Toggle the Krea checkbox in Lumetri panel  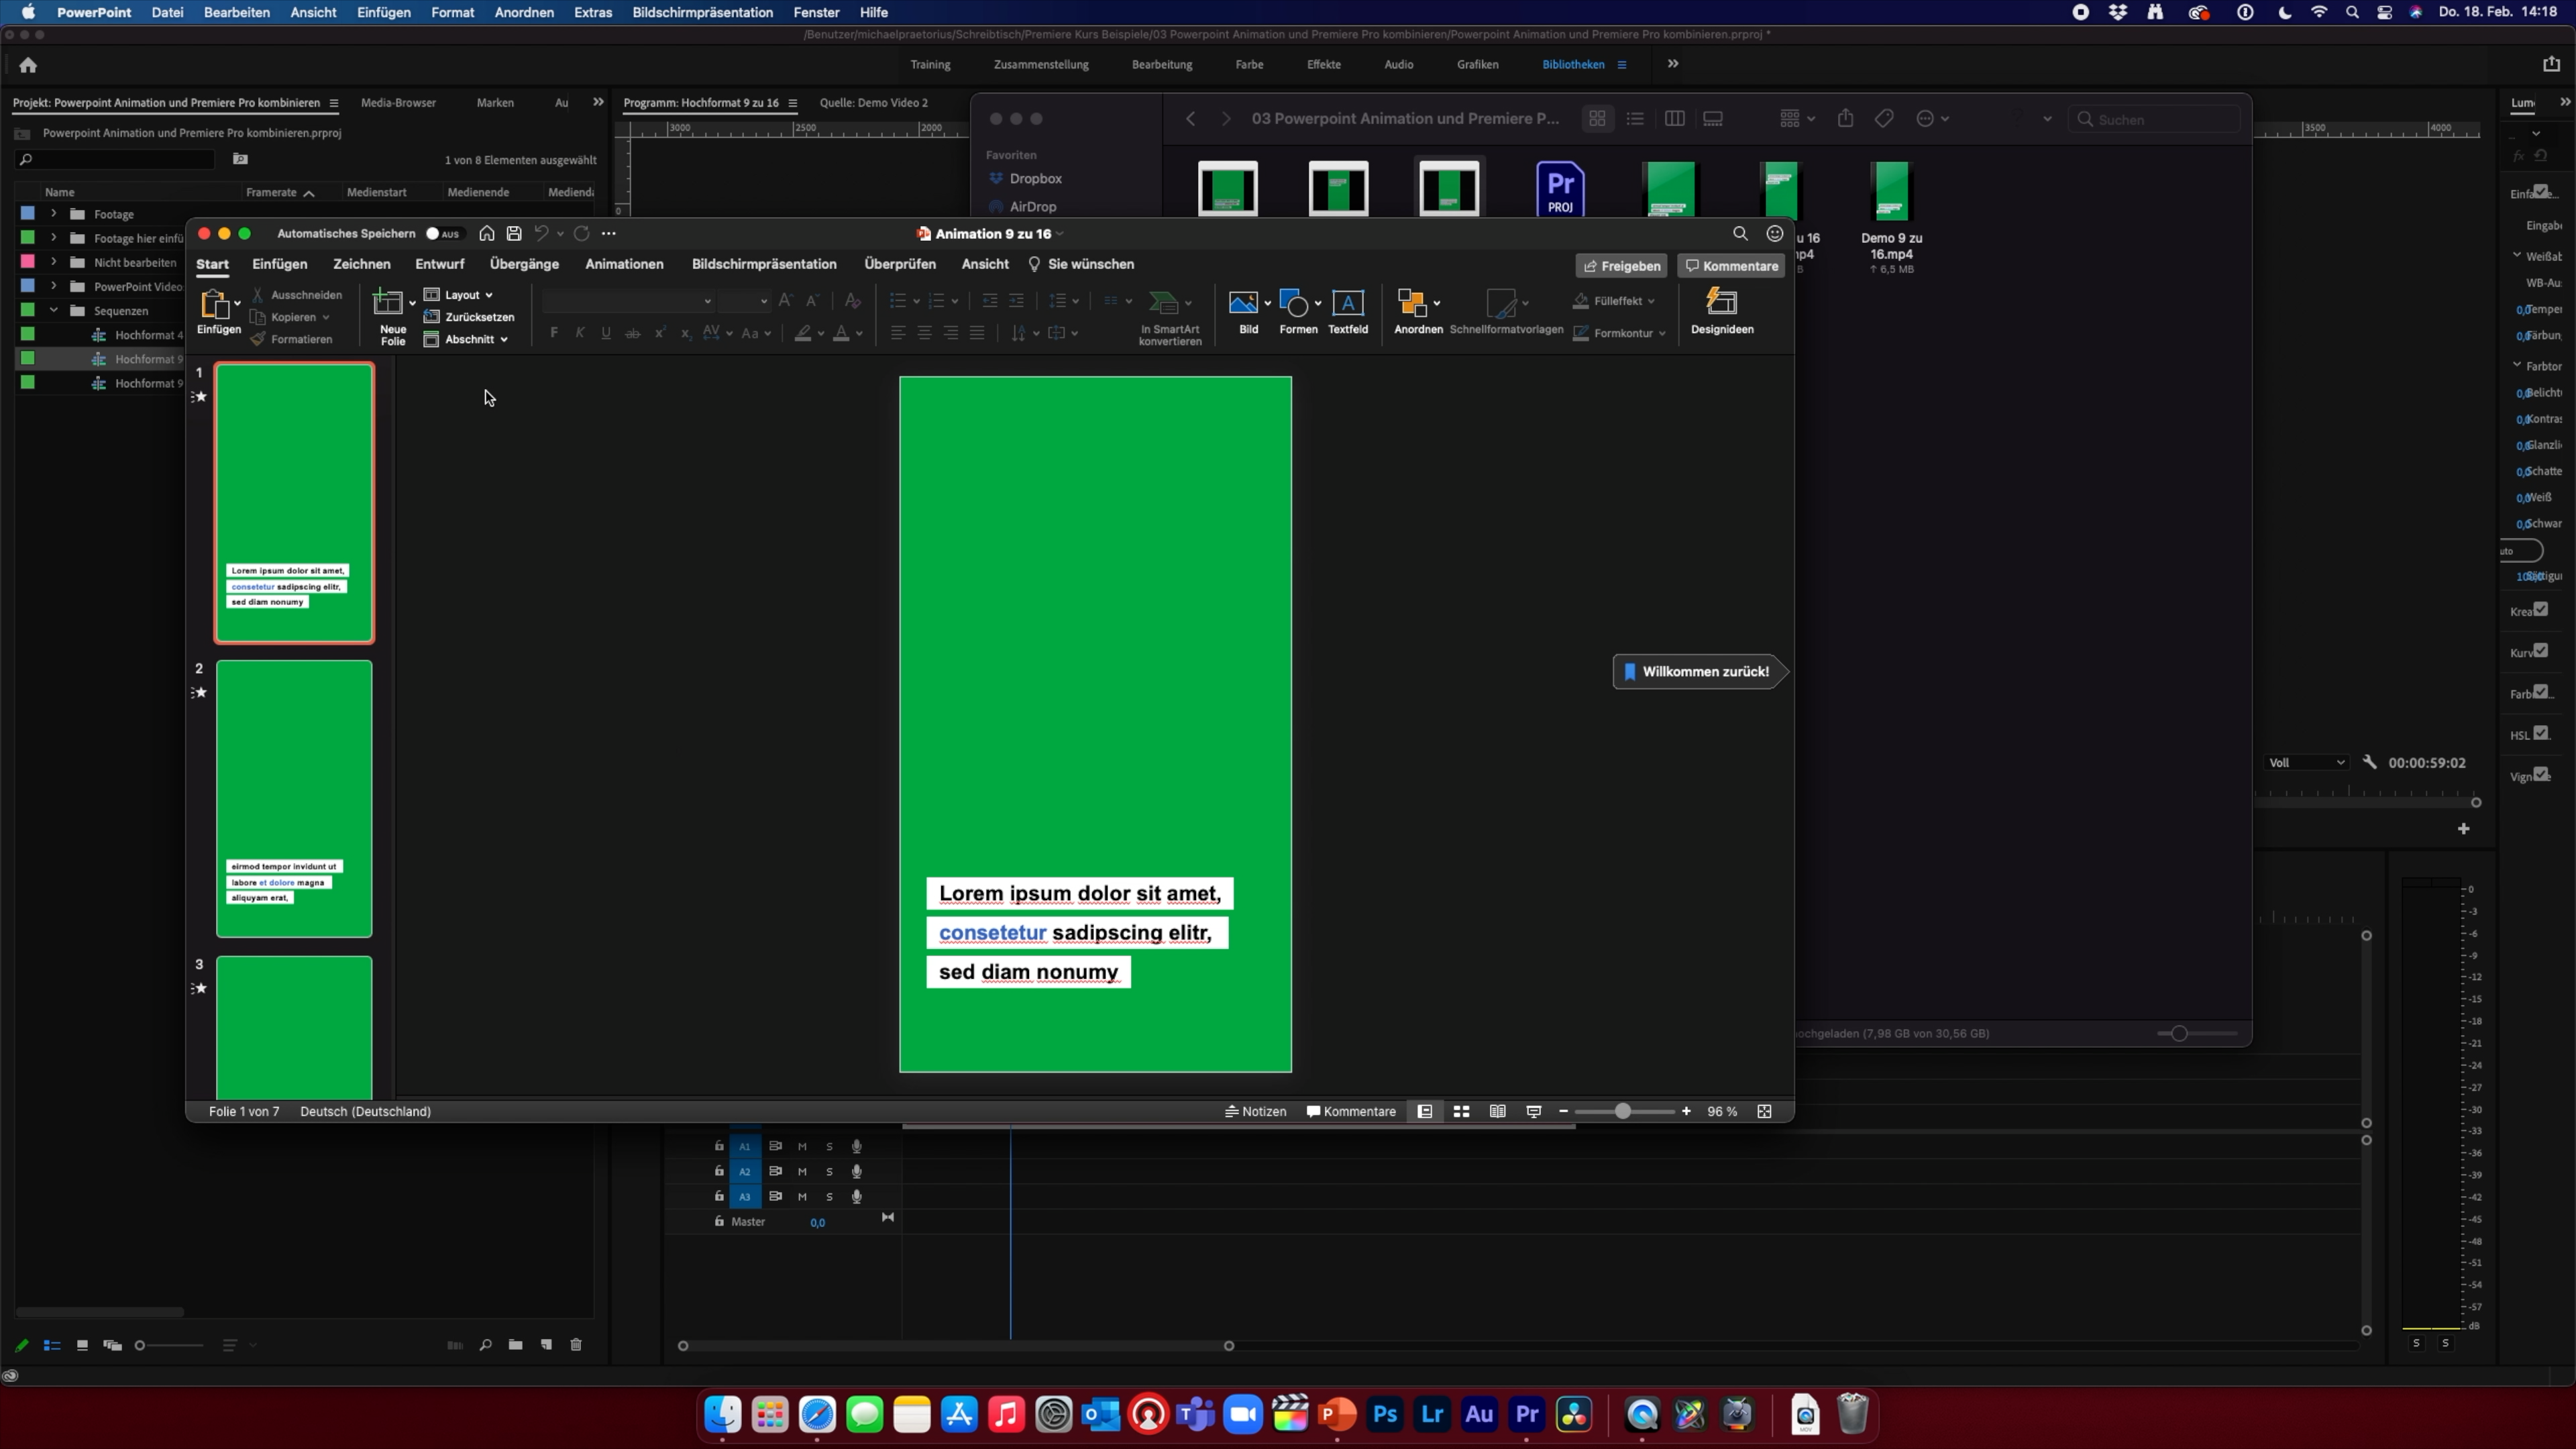pyautogui.click(x=2541, y=609)
